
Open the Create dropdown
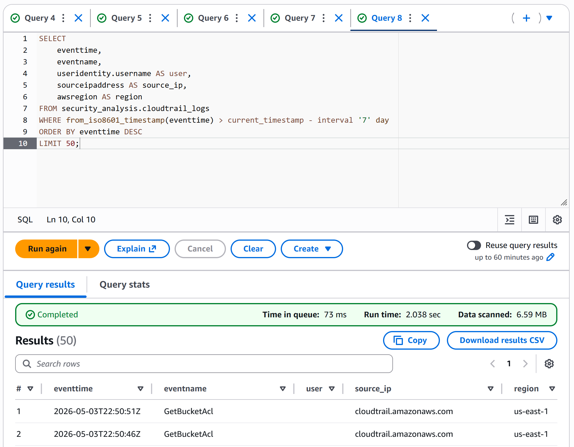[x=312, y=249]
